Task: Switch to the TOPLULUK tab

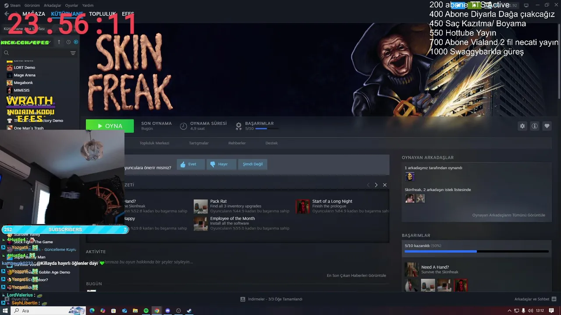Action: (x=102, y=14)
